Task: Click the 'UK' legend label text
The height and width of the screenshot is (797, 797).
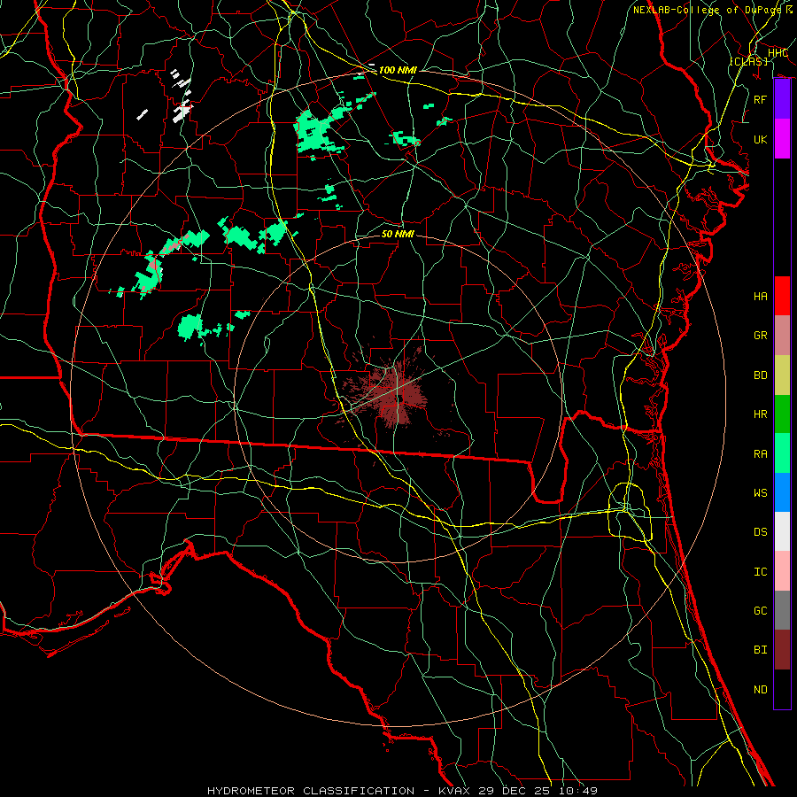Action: click(760, 139)
